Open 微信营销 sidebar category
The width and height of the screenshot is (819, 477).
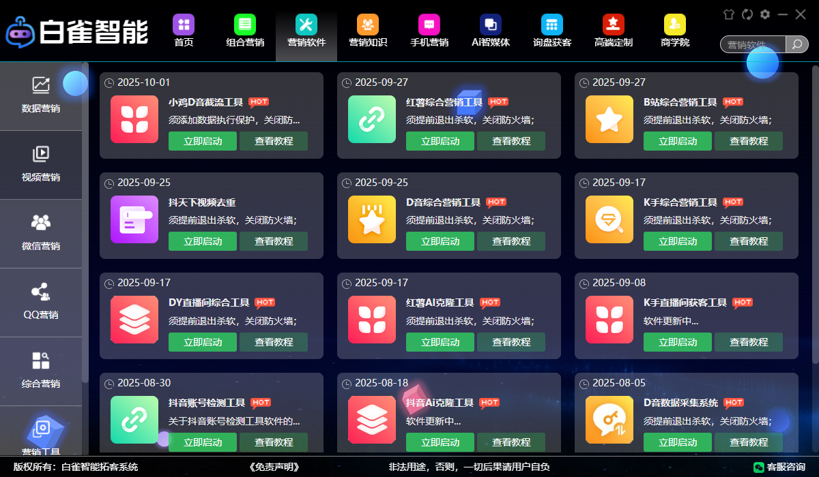41,233
